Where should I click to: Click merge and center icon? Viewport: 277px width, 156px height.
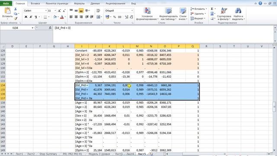98,17
